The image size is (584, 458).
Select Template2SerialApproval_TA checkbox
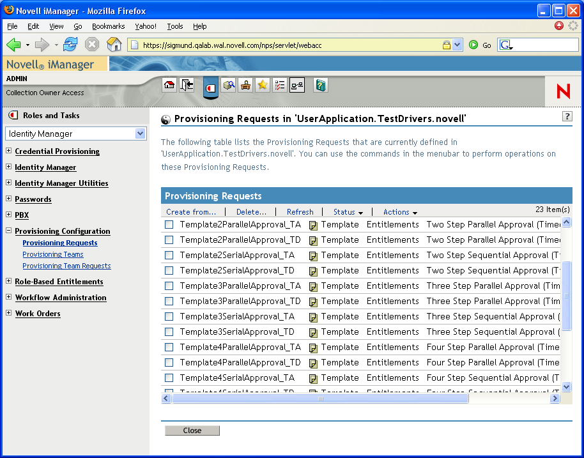169,255
